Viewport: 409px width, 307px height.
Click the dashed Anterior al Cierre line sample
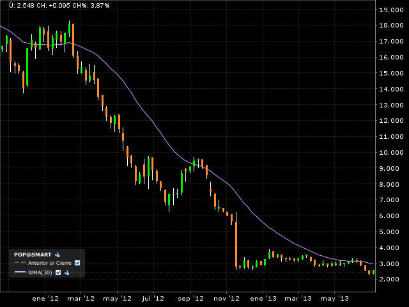tap(20, 263)
